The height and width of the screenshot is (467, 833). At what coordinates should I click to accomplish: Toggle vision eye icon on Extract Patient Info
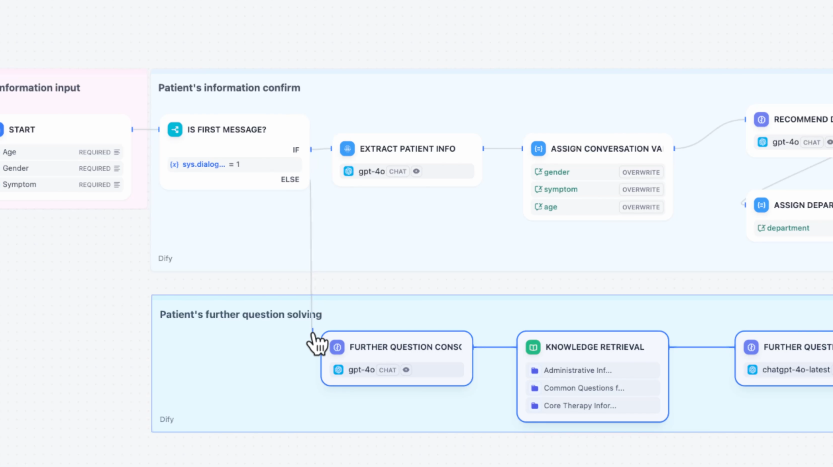click(416, 172)
